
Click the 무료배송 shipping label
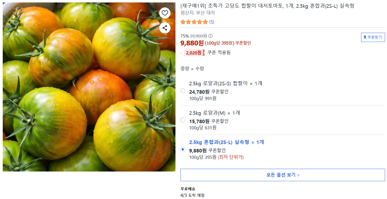click(188, 189)
